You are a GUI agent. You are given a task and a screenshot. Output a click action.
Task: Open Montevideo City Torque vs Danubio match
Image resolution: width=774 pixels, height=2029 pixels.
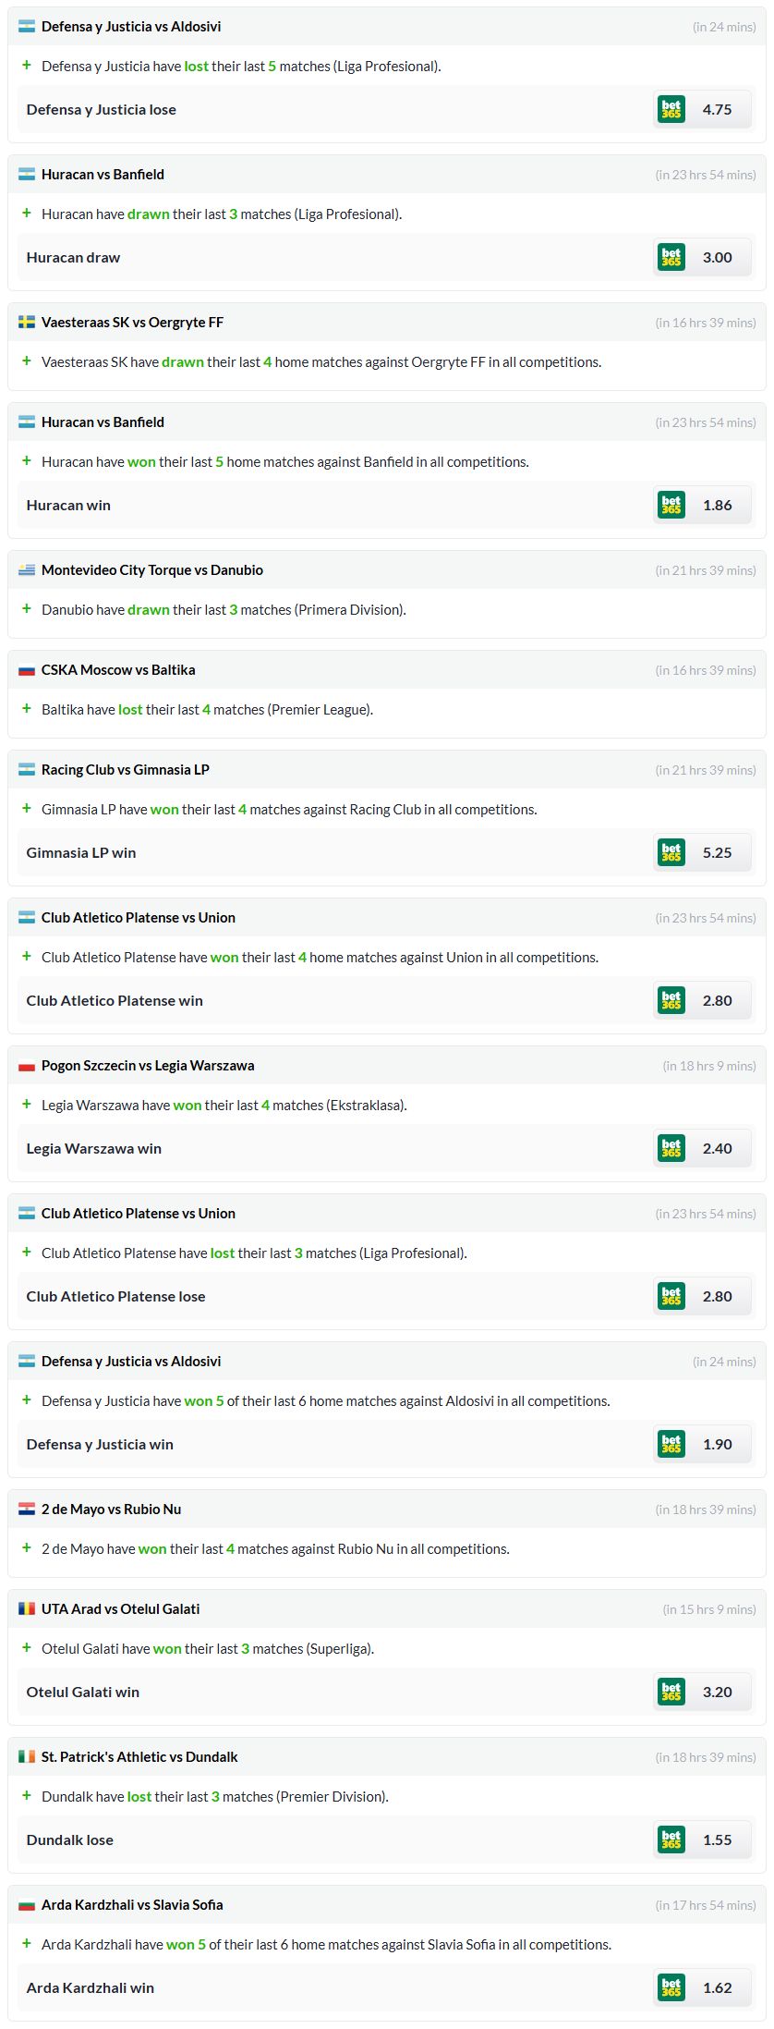(x=152, y=570)
